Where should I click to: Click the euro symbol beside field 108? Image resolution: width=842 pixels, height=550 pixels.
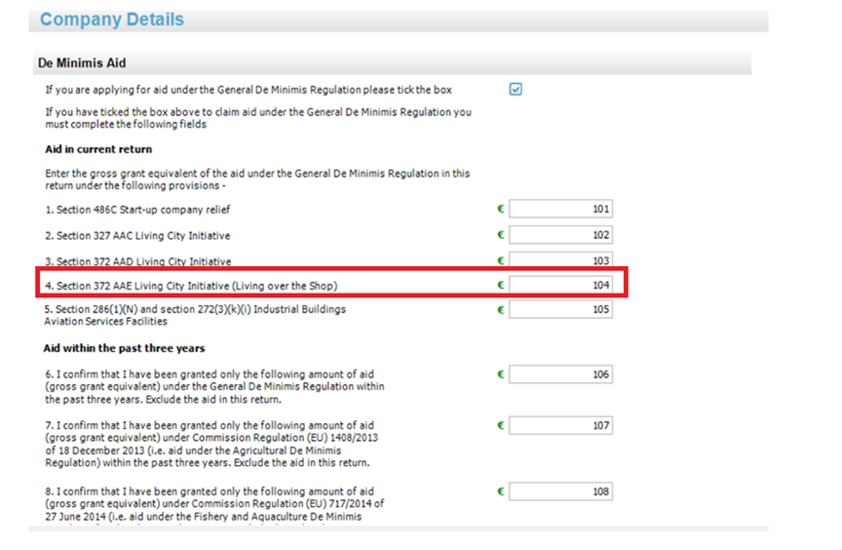coord(501,491)
